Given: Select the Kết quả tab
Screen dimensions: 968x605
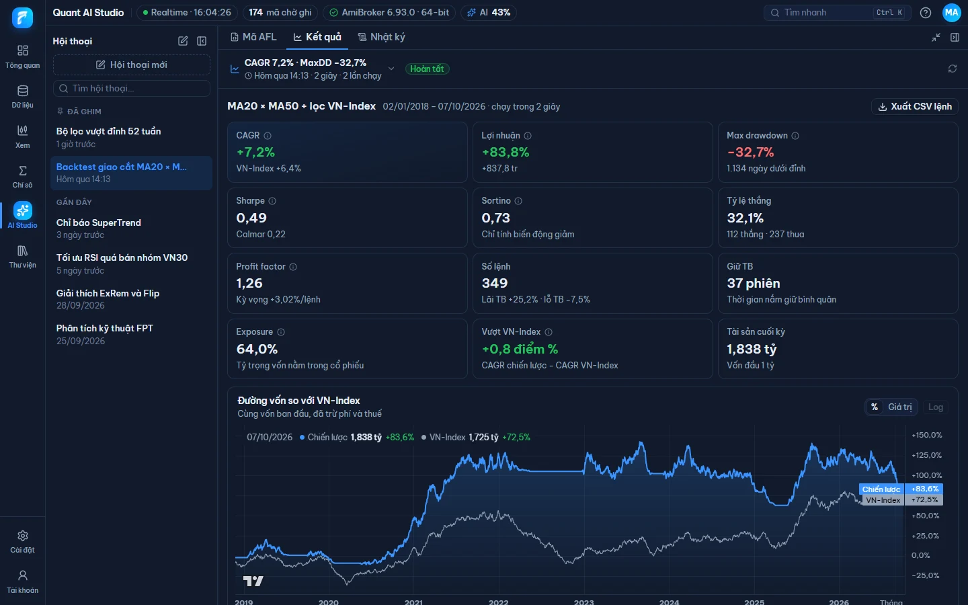Looking at the screenshot, I should (317, 37).
